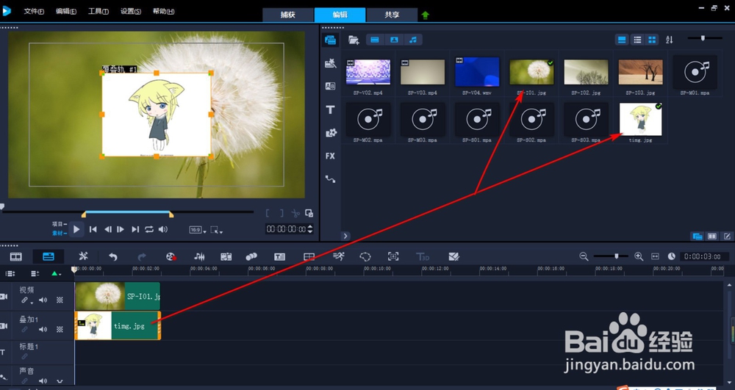Zoom out the timeline
The height and width of the screenshot is (390, 735).
coord(584,256)
